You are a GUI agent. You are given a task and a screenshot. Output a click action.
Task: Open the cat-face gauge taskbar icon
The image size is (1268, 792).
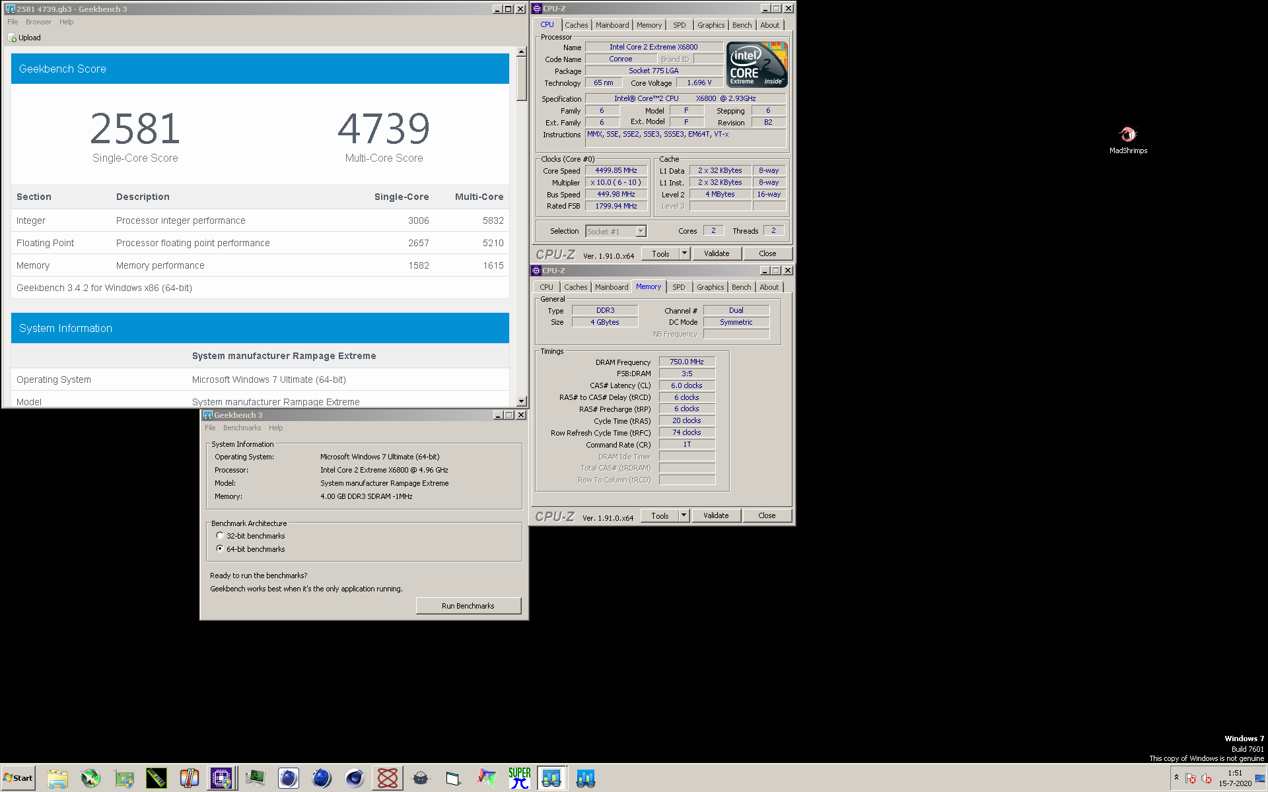pyautogui.click(x=421, y=779)
